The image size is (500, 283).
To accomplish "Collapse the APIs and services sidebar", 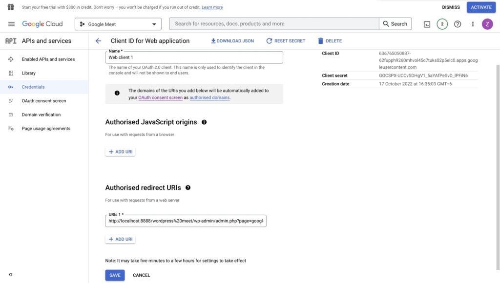I will coord(10,274).
